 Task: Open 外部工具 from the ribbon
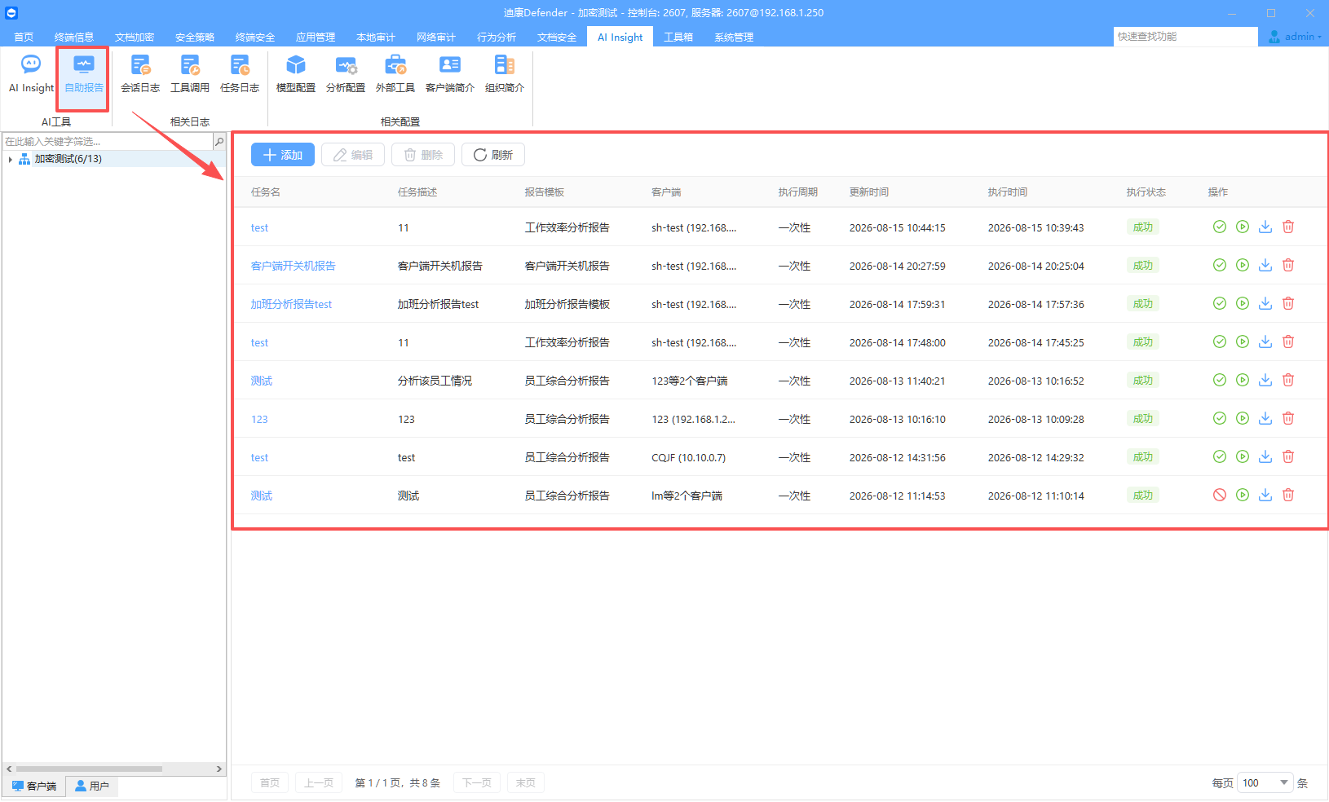395,74
